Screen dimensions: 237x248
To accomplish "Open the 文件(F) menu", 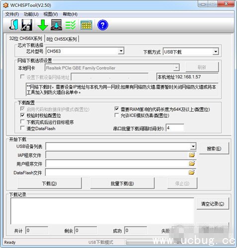I will click(x=12, y=14).
